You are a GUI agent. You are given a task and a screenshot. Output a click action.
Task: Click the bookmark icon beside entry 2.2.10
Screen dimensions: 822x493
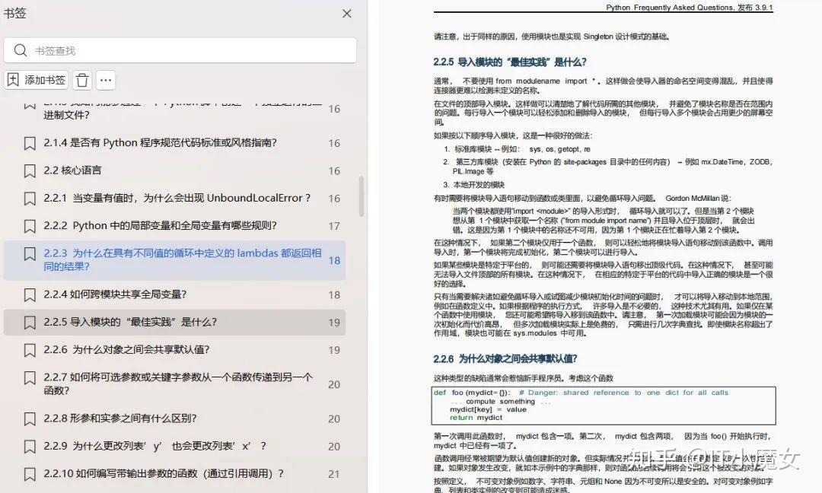coord(30,474)
